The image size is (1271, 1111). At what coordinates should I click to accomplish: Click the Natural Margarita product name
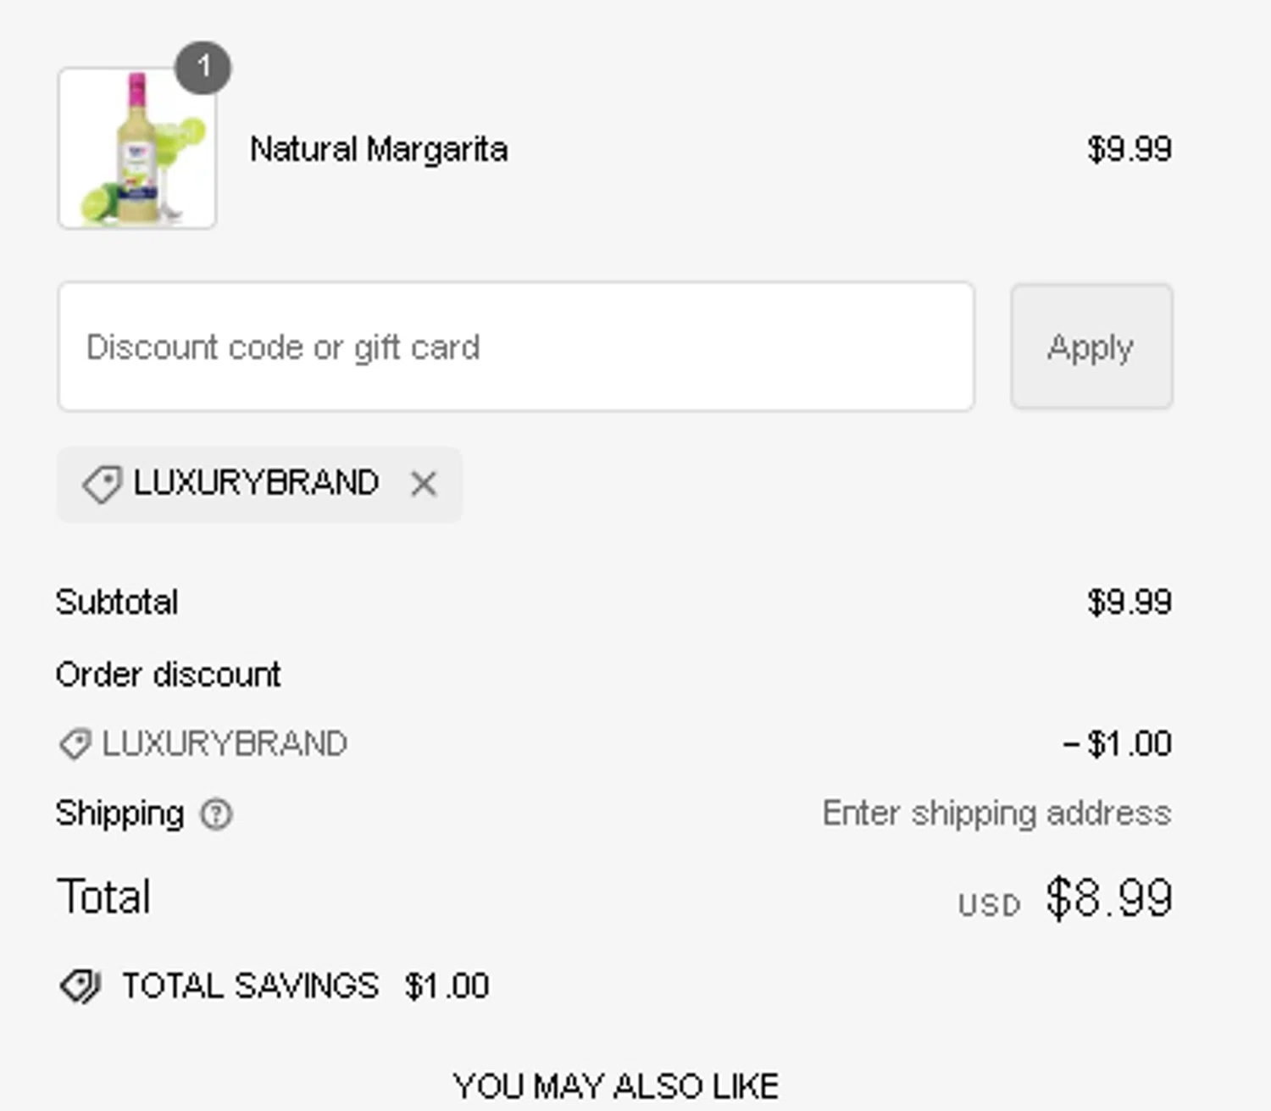[379, 149]
